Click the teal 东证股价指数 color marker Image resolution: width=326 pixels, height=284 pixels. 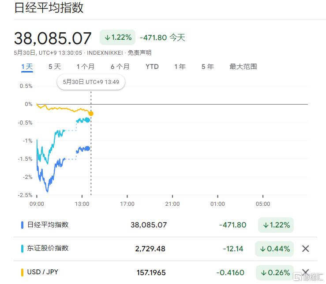(x=22, y=249)
